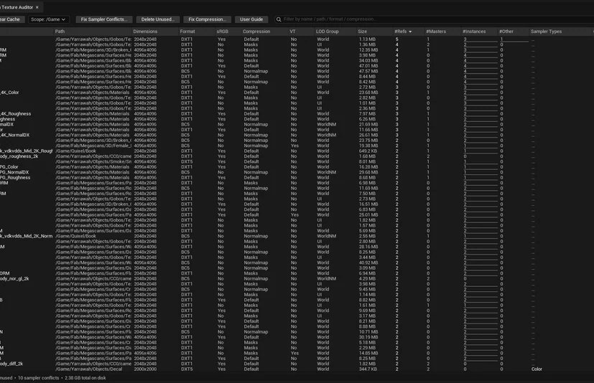Sort by the Format column header
The height and width of the screenshot is (383, 594).
[187, 32]
